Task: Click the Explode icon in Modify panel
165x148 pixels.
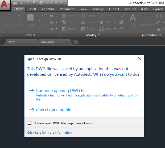Action: pos(121,22)
